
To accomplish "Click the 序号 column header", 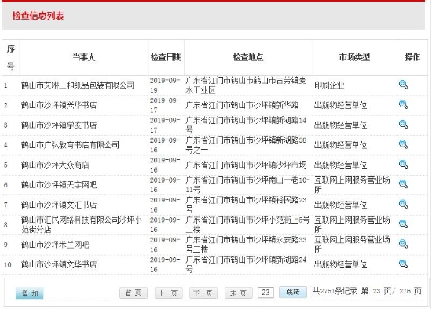I will (x=10, y=57).
